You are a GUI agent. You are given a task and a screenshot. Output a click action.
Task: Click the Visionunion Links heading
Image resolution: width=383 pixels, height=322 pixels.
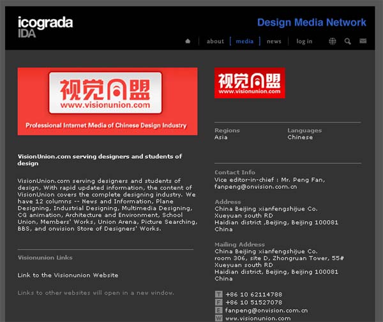click(45, 258)
